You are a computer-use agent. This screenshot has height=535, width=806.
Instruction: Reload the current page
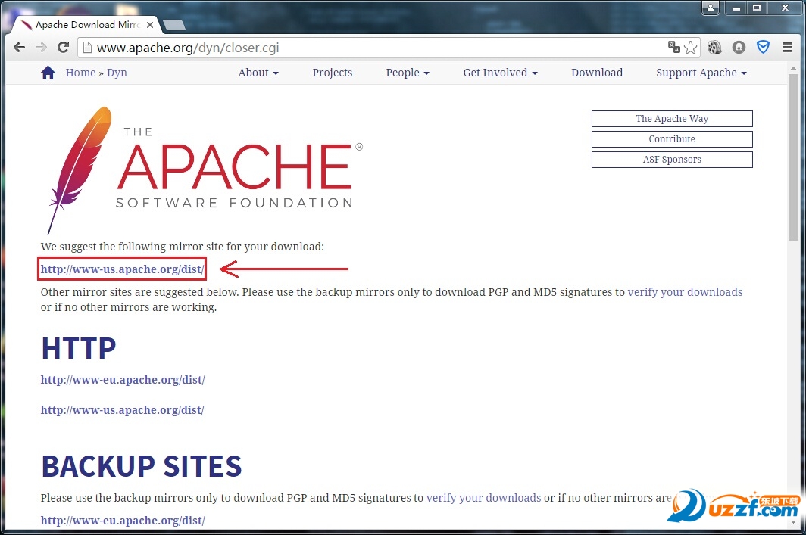coord(64,48)
